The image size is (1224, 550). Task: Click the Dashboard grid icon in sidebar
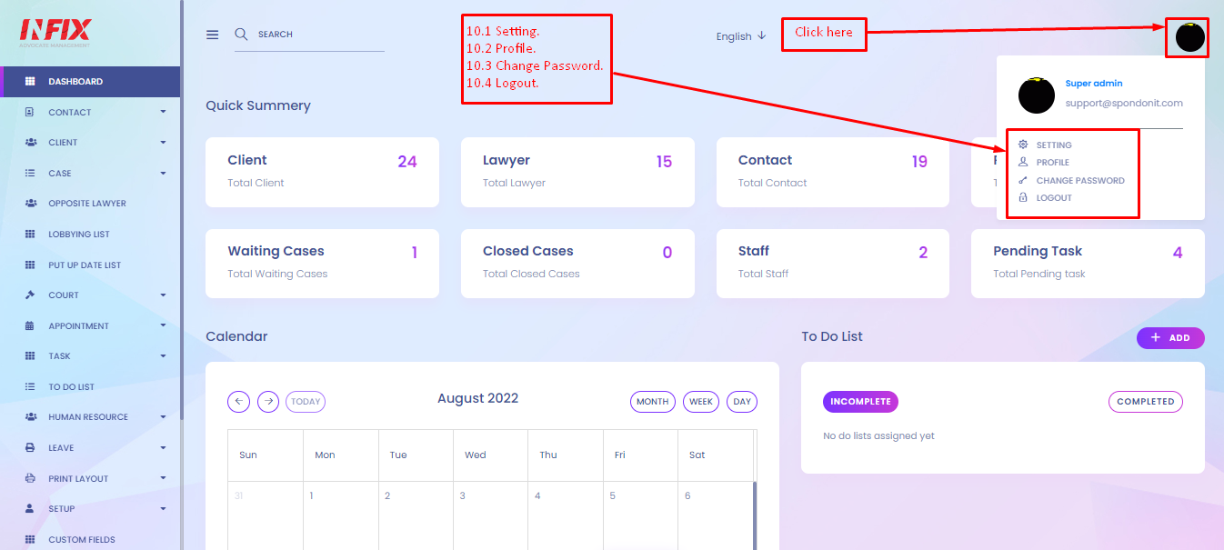[30, 82]
